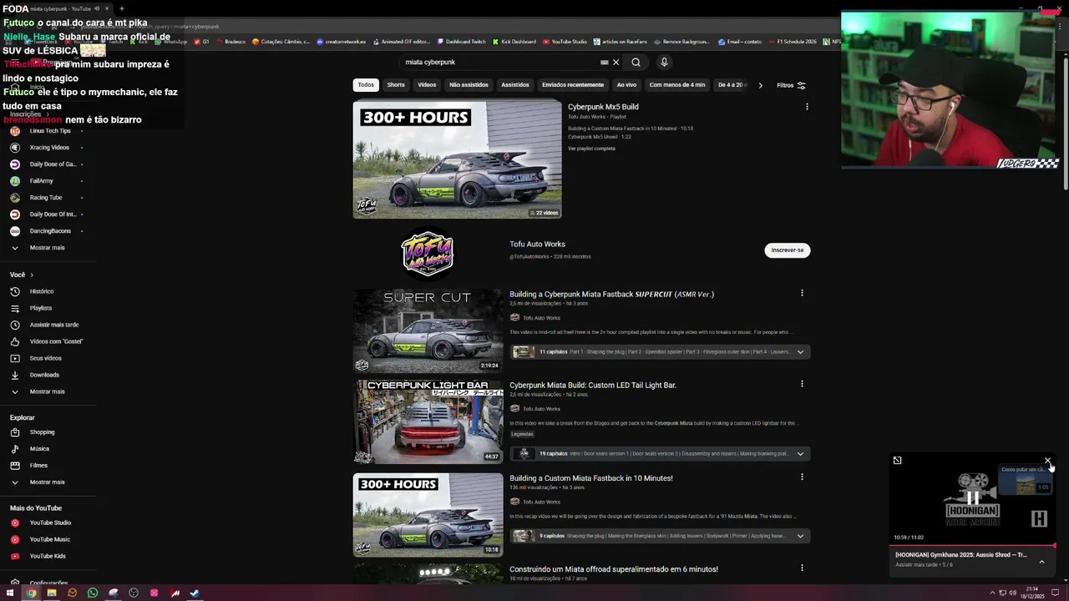Image resolution: width=1069 pixels, height=601 pixels.
Task: Open the on-screen keyboard icon in search box
Action: (x=604, y=62)
